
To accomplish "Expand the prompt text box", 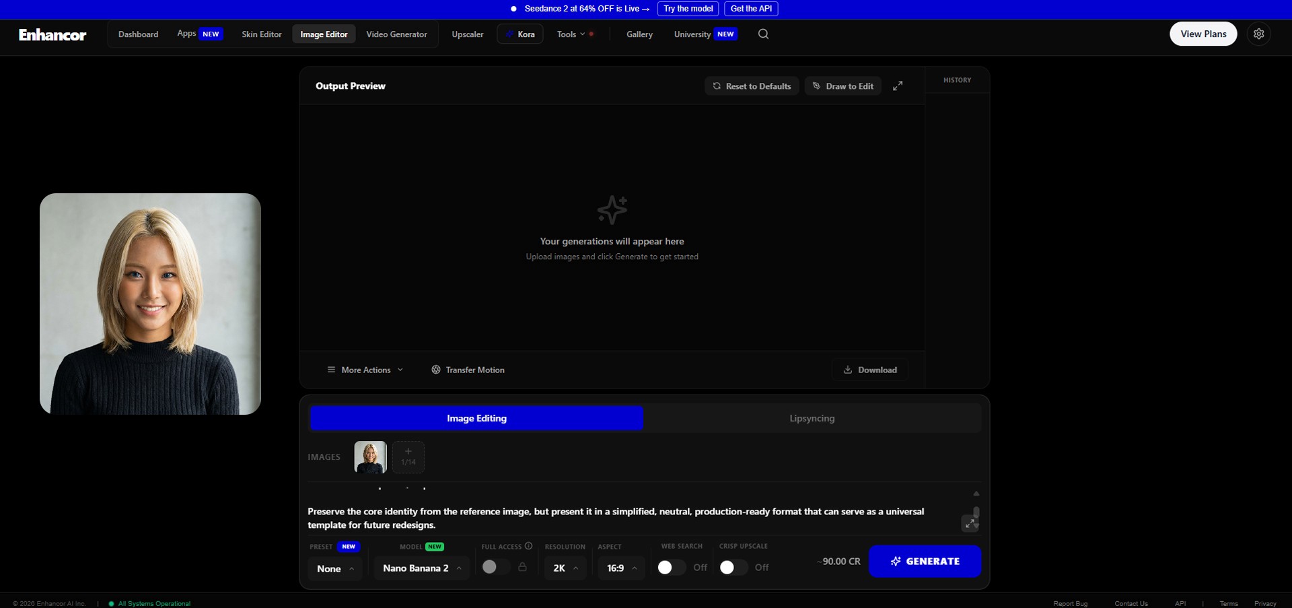I will (970, 523).
